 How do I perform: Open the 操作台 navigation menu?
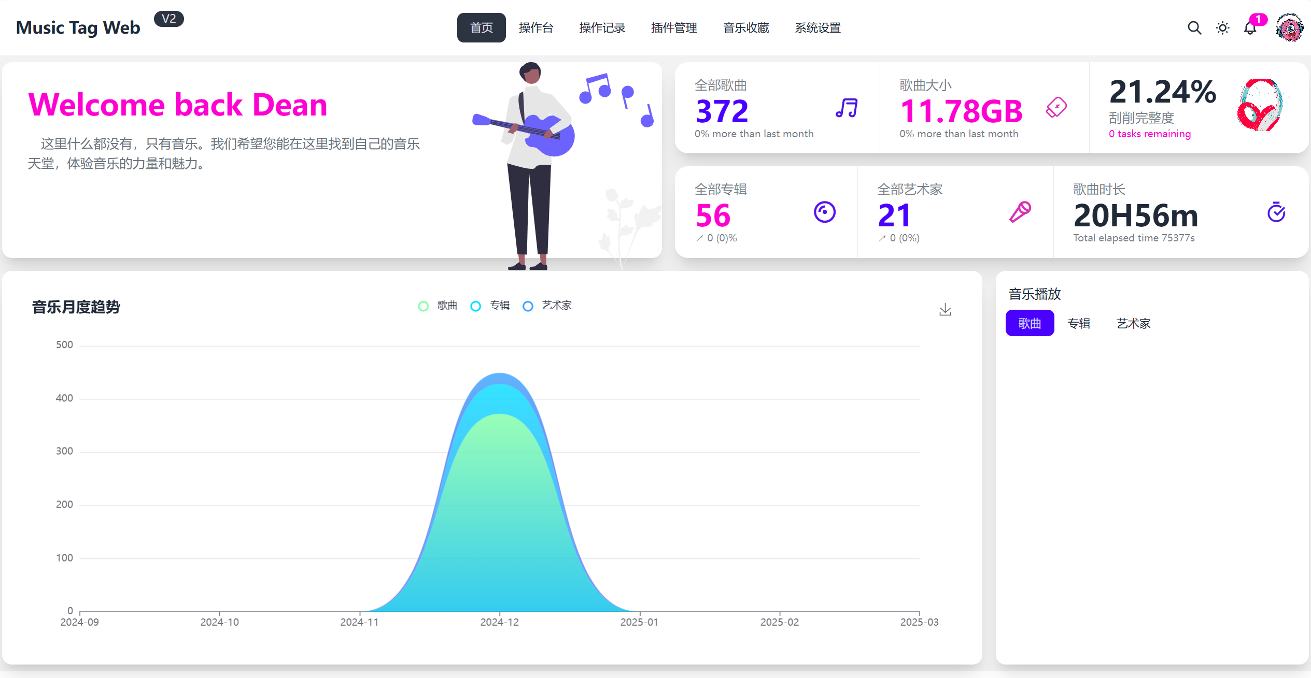click(536, 28)
